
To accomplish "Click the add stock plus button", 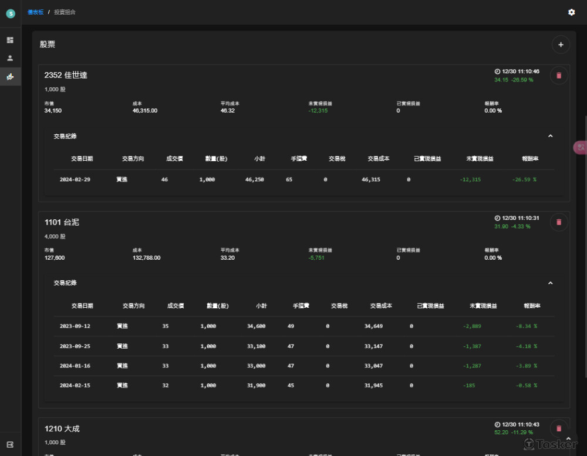I will pyautogui.click(x=560, y=45).
